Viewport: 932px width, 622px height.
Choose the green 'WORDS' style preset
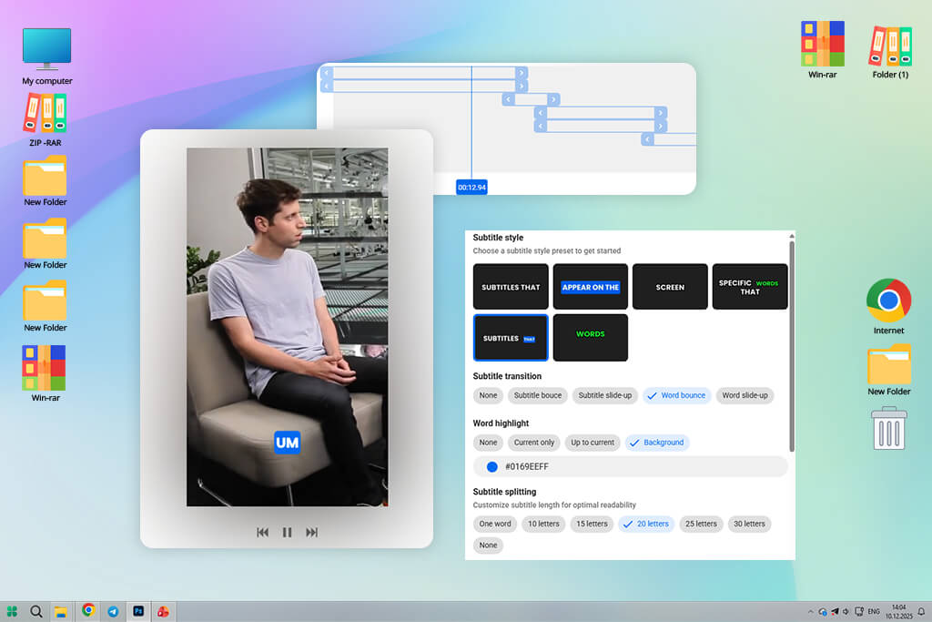click(590, 337)
